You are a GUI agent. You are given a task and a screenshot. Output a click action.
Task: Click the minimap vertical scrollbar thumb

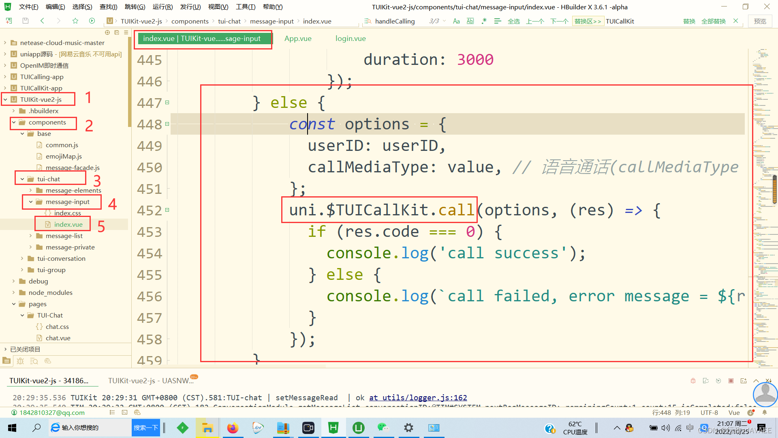point(775,189)
